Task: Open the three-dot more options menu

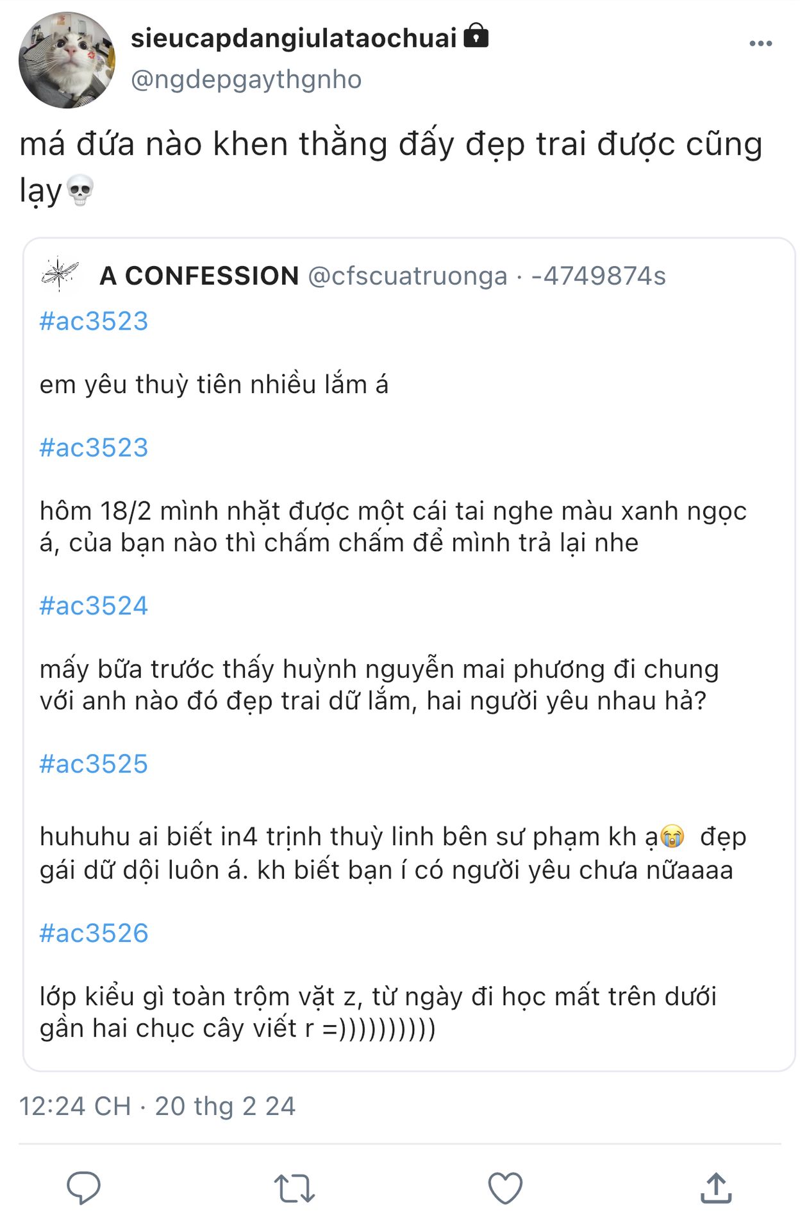Action: coord(760,44)
